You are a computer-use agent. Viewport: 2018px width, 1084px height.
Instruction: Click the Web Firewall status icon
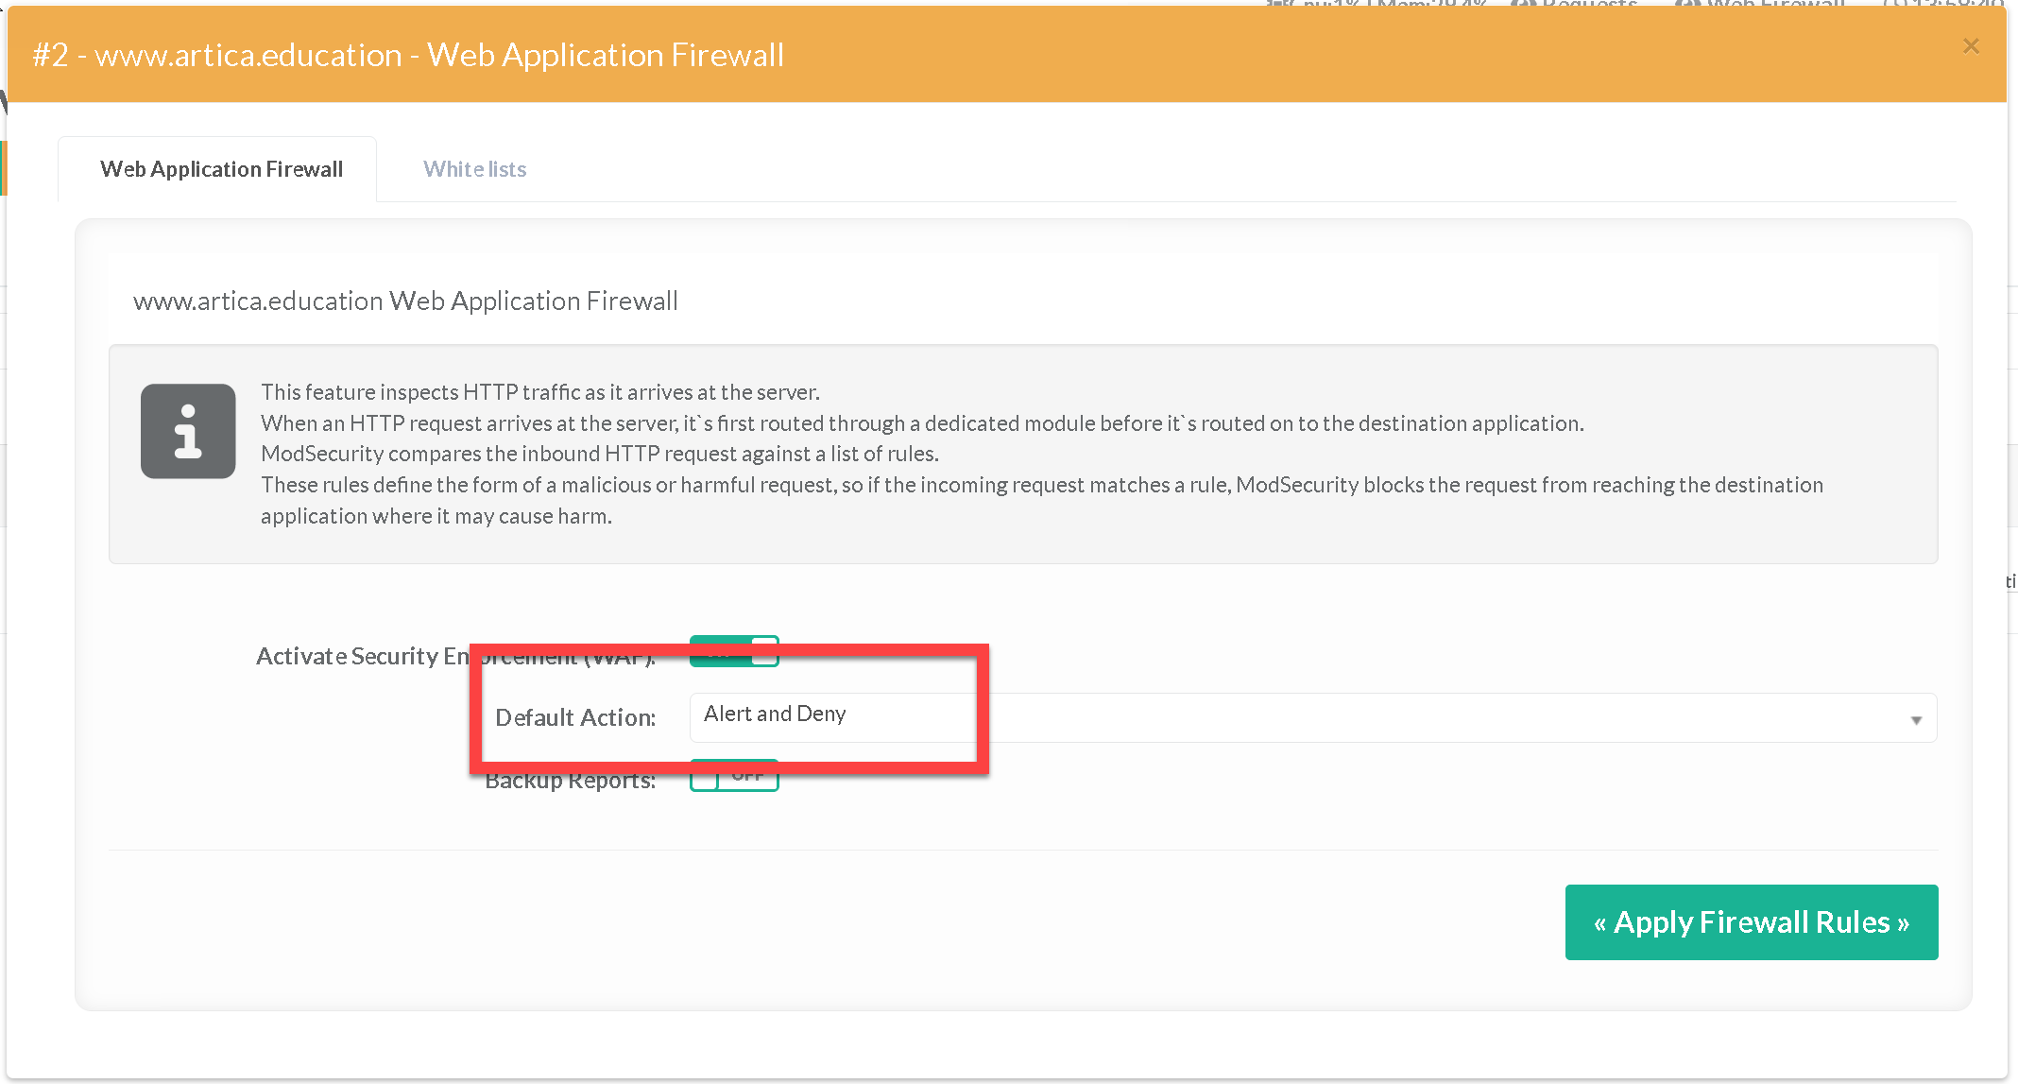click(x=1687, y=4)
